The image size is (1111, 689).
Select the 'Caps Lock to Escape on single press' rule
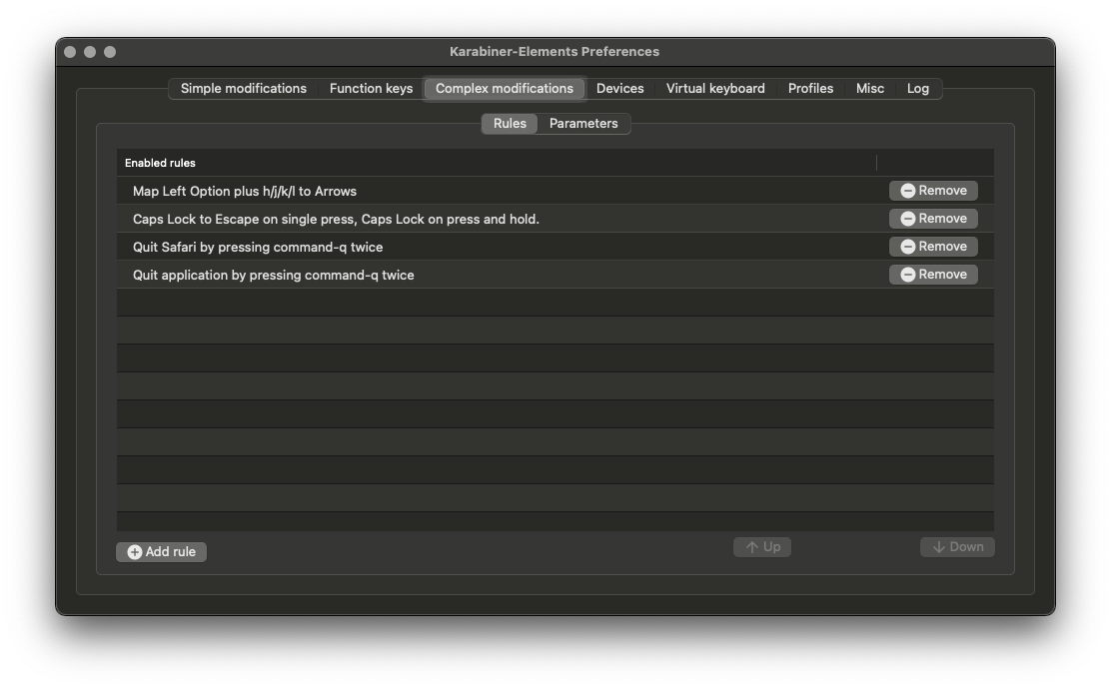[x=555, y=219]
